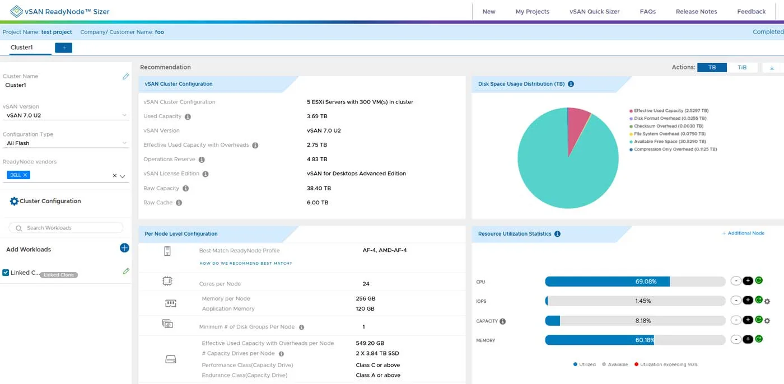Switch capacity units to TiB
This screenshot has height=384, width=784.
pos(742,67)
